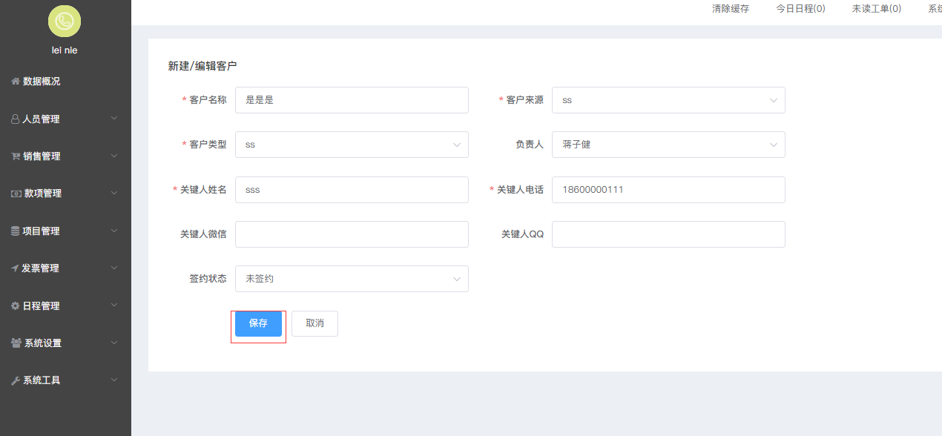Viewport: 942px width, 436px height.
Task: Expand the 人员管理 chevron arrow
Action: (114, 119)
